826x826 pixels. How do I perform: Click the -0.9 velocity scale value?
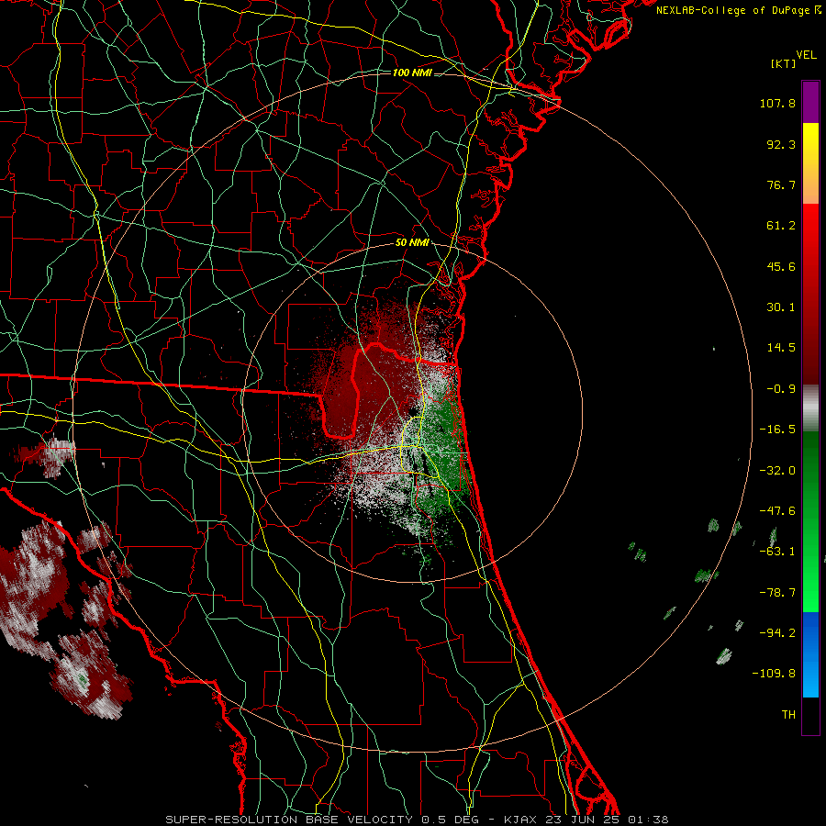tap(781, 389)
